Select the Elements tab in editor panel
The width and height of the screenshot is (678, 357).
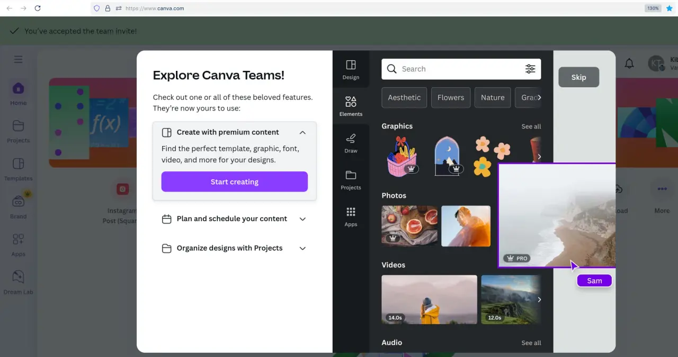pyautogui.click(x=351, y=106)
